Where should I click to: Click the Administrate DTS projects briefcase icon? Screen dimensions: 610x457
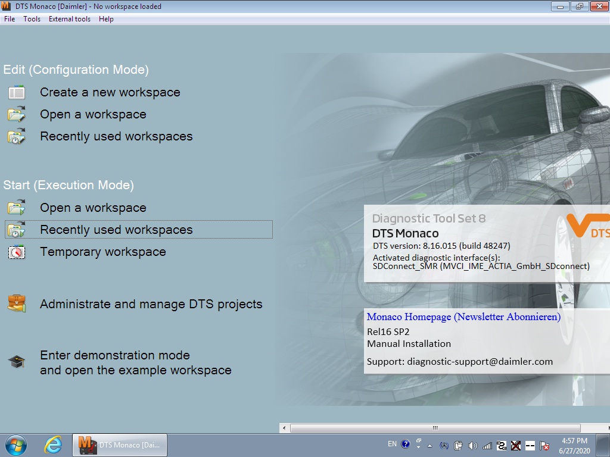click(17, 303)
